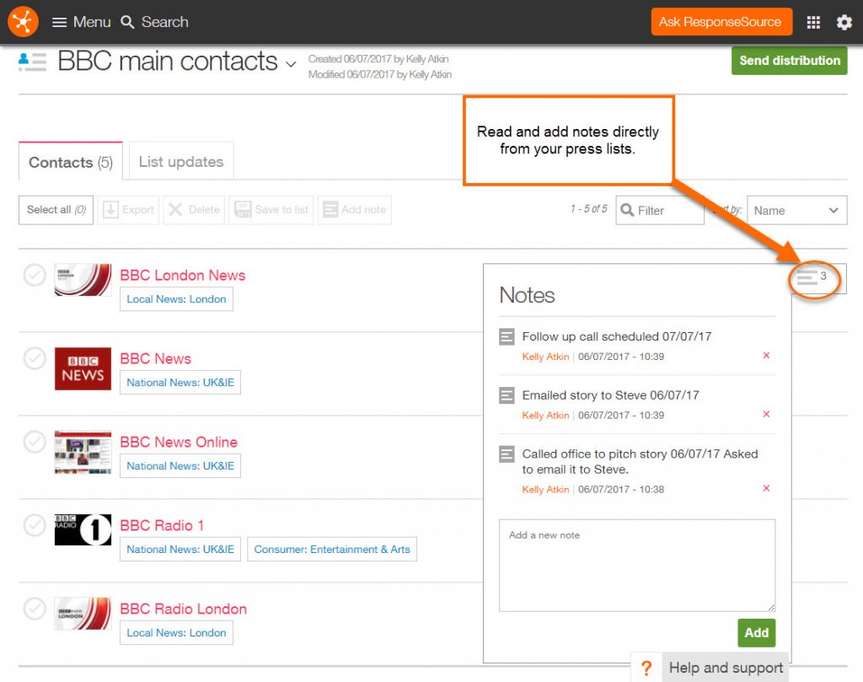
Task: Delete the 'Emailed story to Steve' note
Action: pyautogui.click(x=766, y=414)
